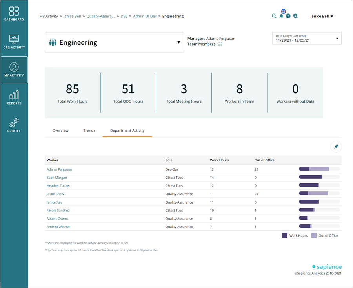Click the 51 Total OOO Hours card

pyautogui.click(x=128, y=93)
